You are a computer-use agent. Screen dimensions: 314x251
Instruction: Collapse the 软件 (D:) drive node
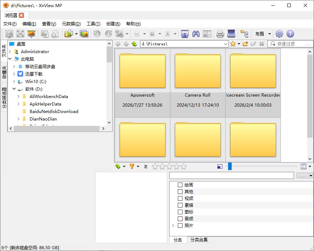(x=14, y=89)
